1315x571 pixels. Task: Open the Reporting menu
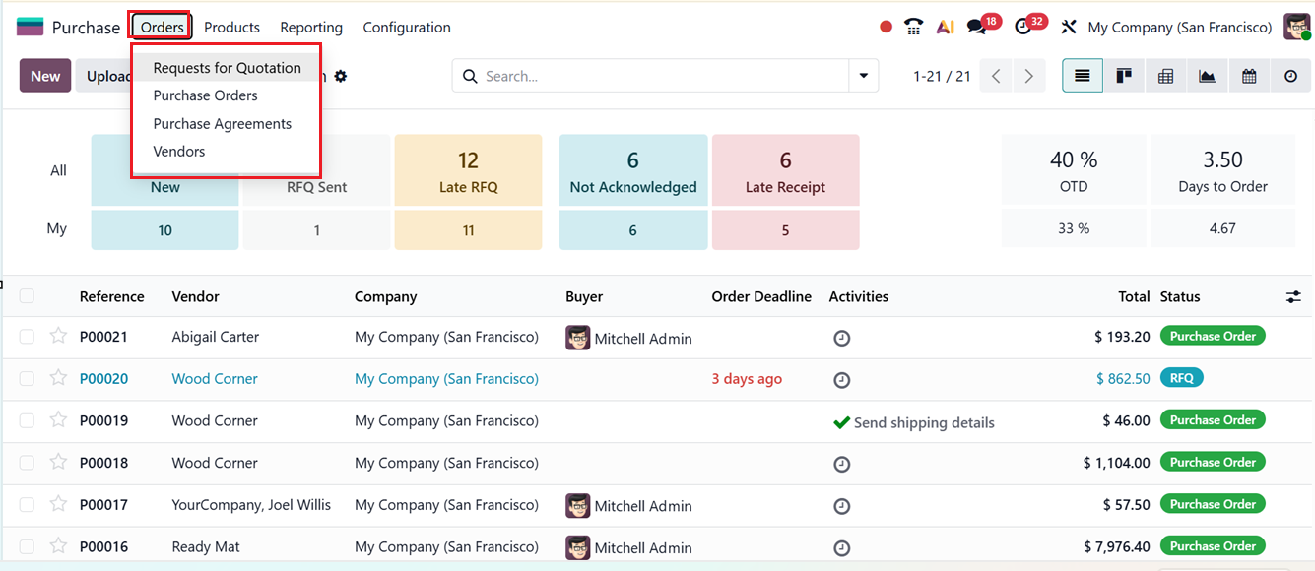tap(311, 27)
